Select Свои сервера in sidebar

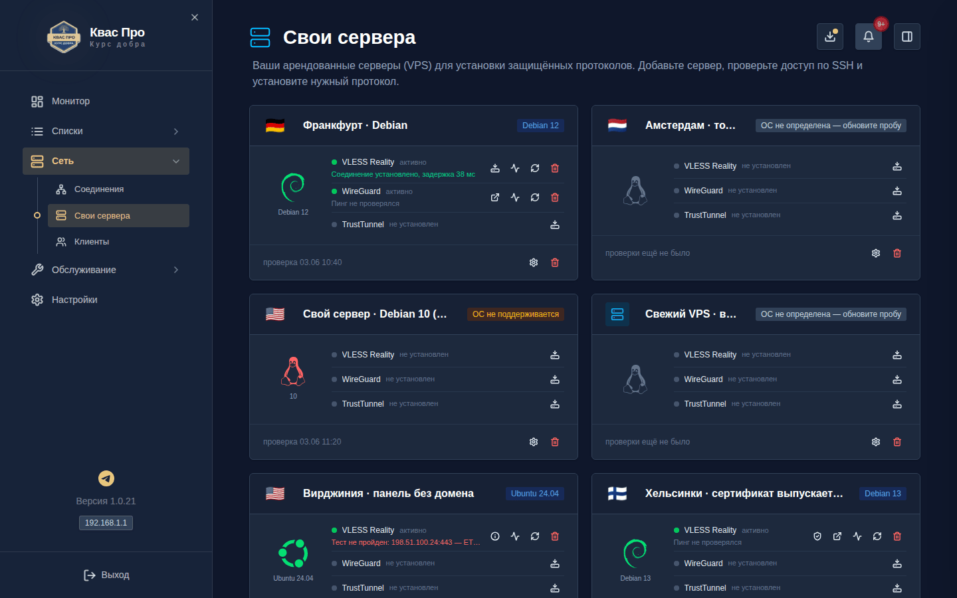118,215
